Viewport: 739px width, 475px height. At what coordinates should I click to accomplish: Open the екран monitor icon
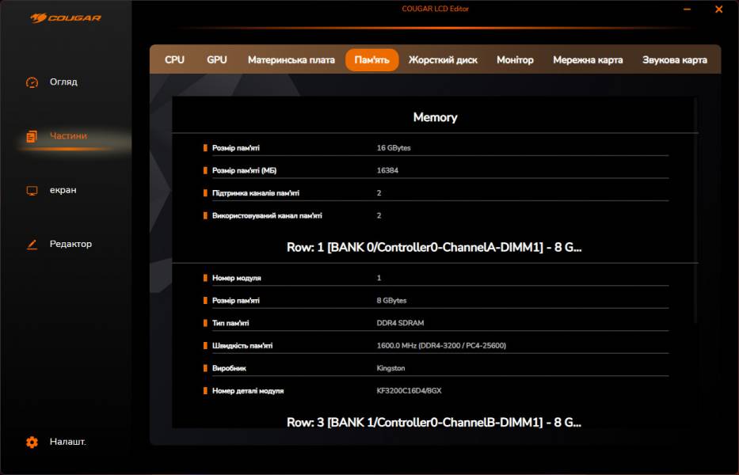pos(32,191)
